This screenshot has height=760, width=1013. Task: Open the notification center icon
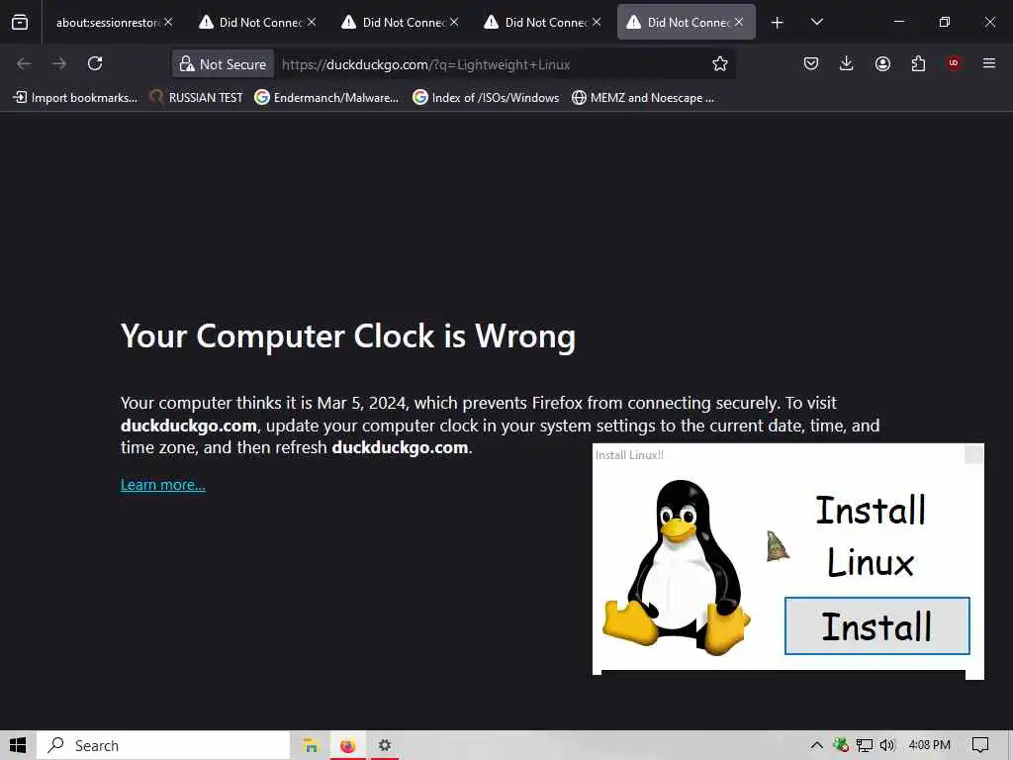(980, 745)
